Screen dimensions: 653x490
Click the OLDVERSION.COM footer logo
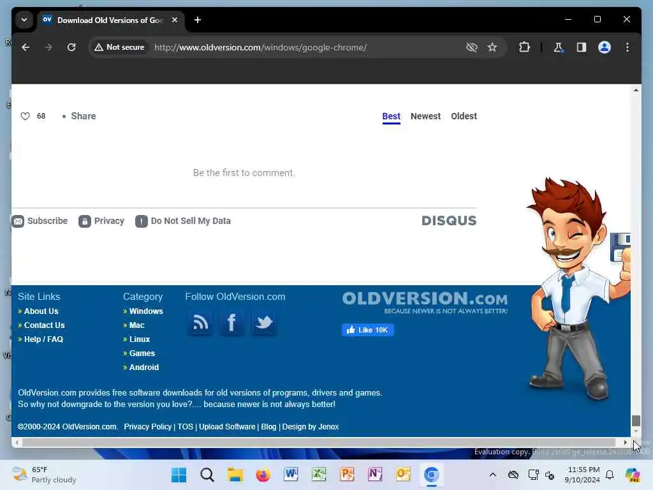(425, 302)
